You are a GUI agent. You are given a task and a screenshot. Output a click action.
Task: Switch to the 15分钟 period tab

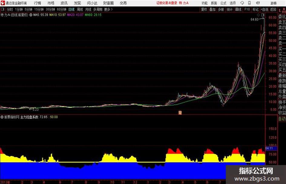pyautogui.click(x=39, y=9)
